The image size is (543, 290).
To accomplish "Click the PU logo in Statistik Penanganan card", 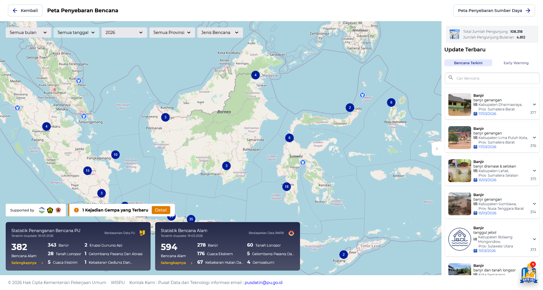I will (x=142, y=233).
